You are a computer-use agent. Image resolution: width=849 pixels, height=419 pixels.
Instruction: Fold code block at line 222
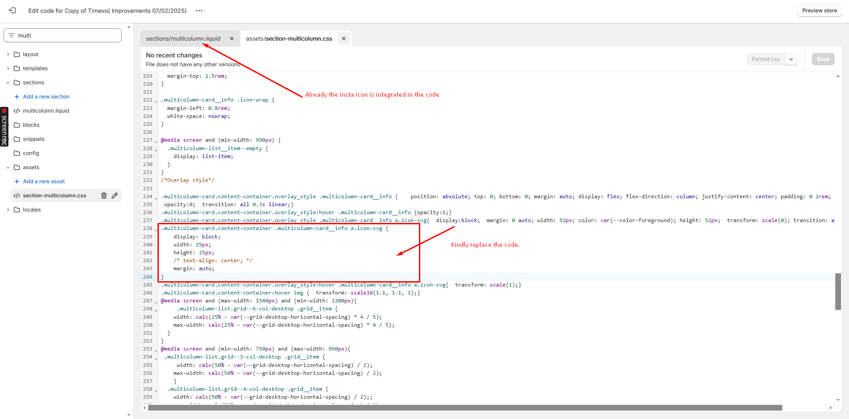click(156, 101)
